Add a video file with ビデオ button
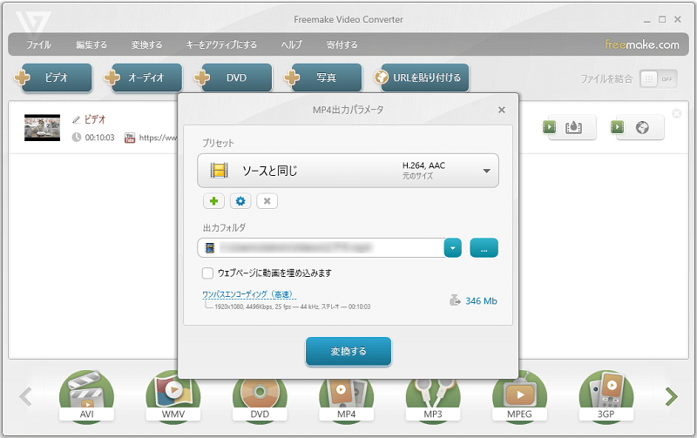 pos(53,77)
